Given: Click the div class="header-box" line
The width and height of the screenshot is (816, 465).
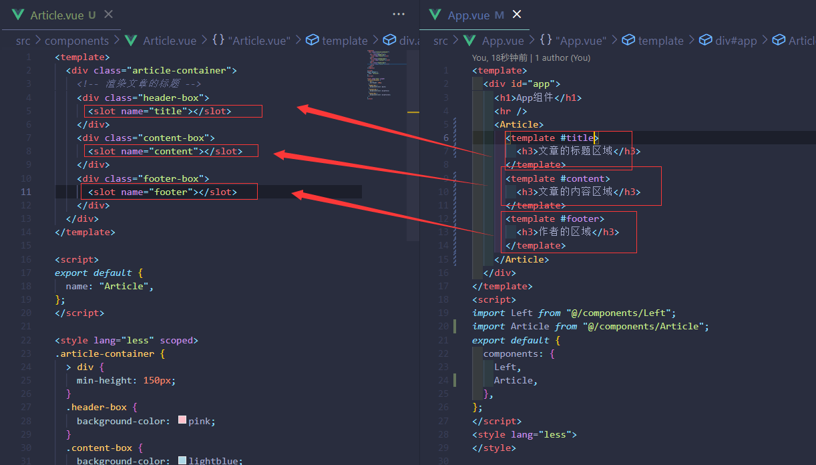Looking at the screenshot, I should (143, 98).
